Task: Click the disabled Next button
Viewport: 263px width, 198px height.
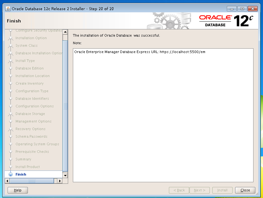Action: 200,190
